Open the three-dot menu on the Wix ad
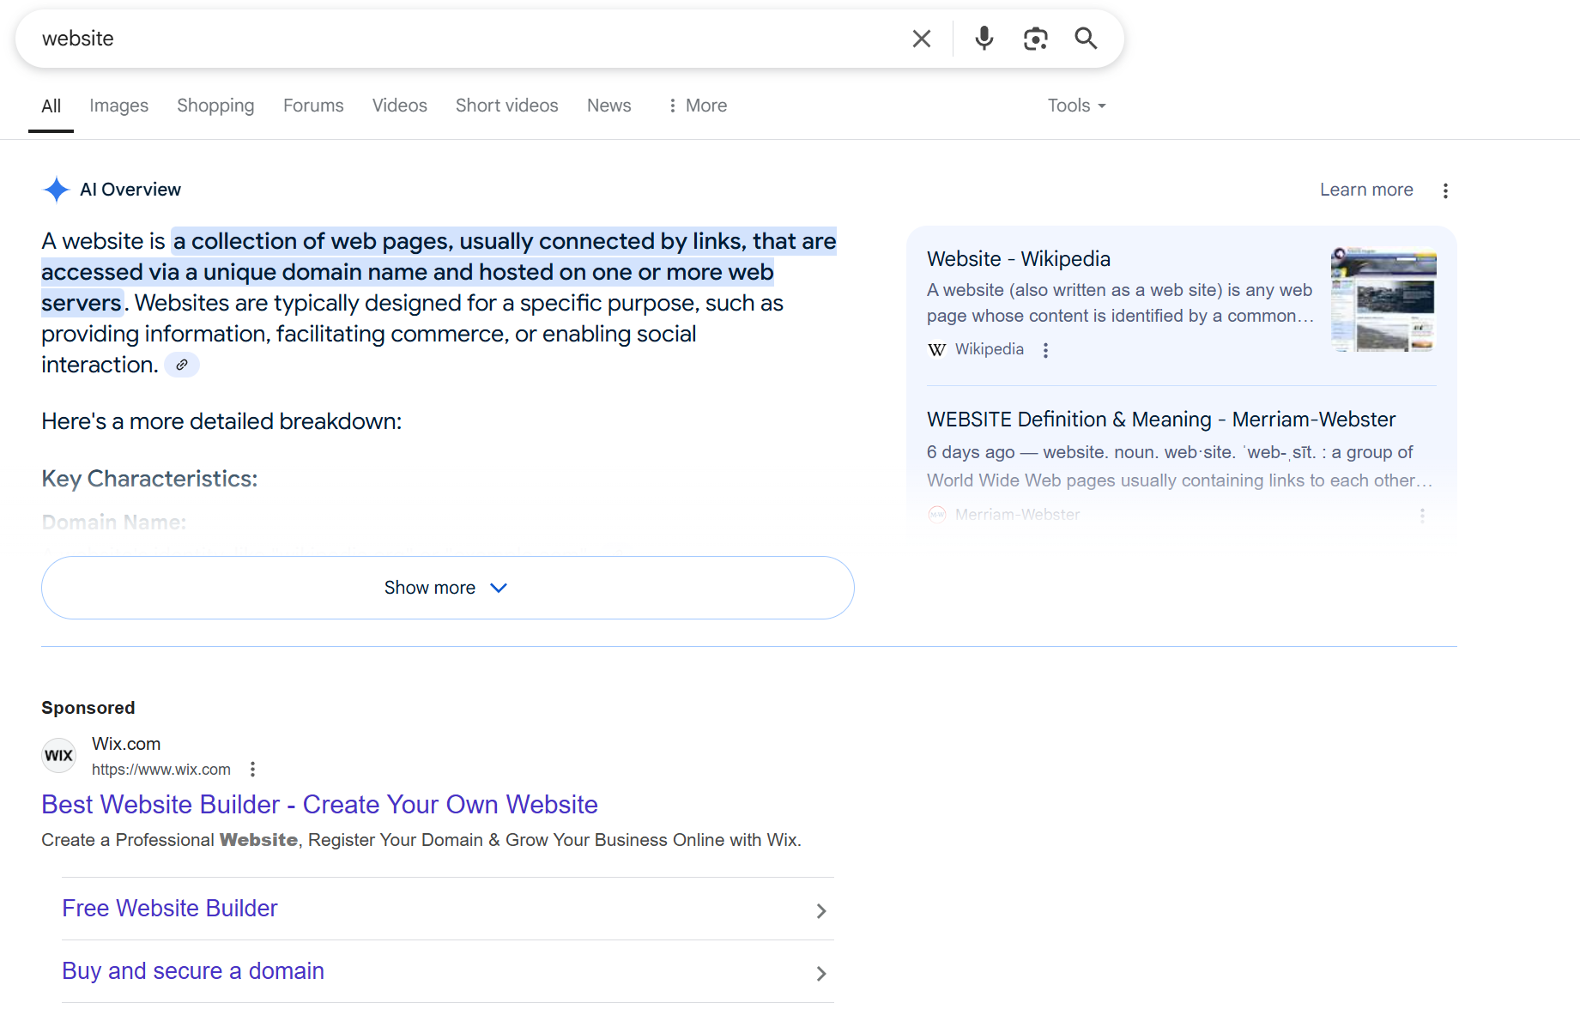The width and height of the screenshot is (1580, 1015). tap(251, 769)
